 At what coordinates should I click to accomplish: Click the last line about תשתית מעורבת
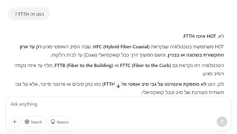point(182,92)
